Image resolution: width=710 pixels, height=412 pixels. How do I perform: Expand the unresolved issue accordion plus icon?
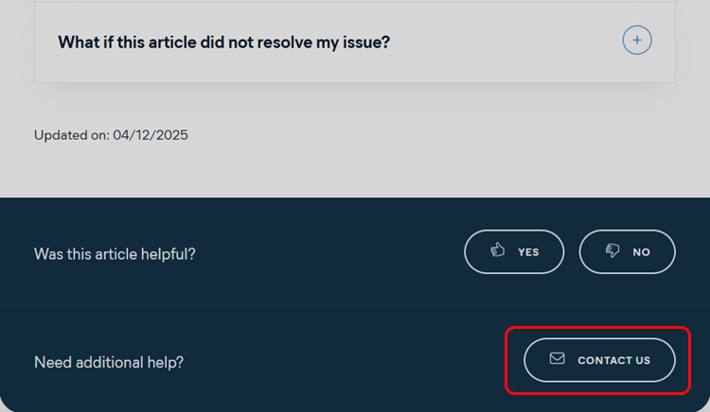pos(637,40)
